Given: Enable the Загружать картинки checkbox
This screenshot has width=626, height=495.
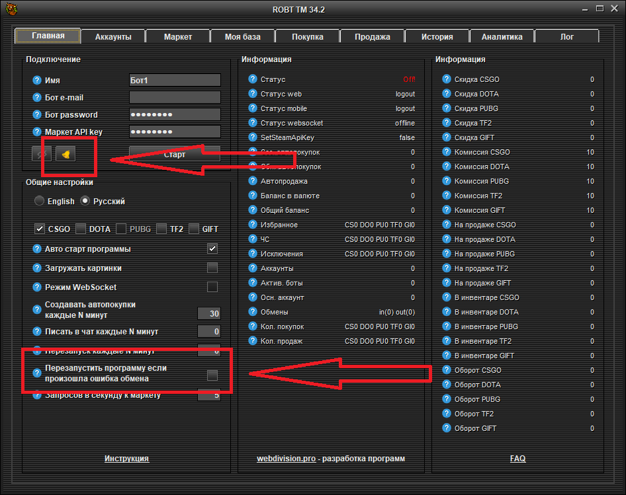Looking at the screenshot, I should (212, 268).
